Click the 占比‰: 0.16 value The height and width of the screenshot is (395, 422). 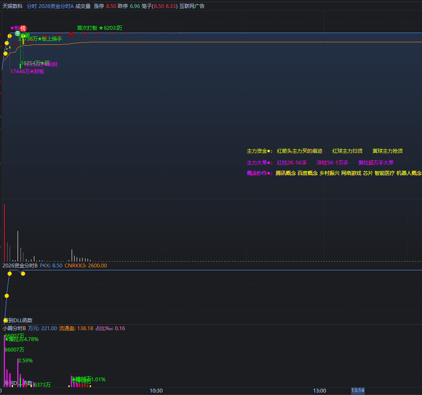point(110,328)
